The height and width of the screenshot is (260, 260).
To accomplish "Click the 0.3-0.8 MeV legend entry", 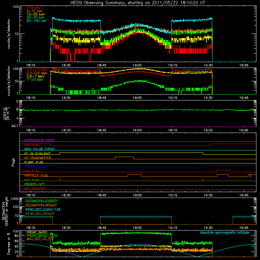I will coord(37,73).
